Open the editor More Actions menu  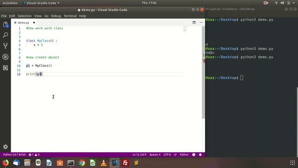click(x=201, y=22)
